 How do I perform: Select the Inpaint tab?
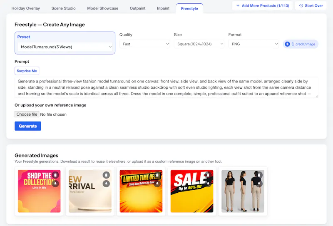163,8
